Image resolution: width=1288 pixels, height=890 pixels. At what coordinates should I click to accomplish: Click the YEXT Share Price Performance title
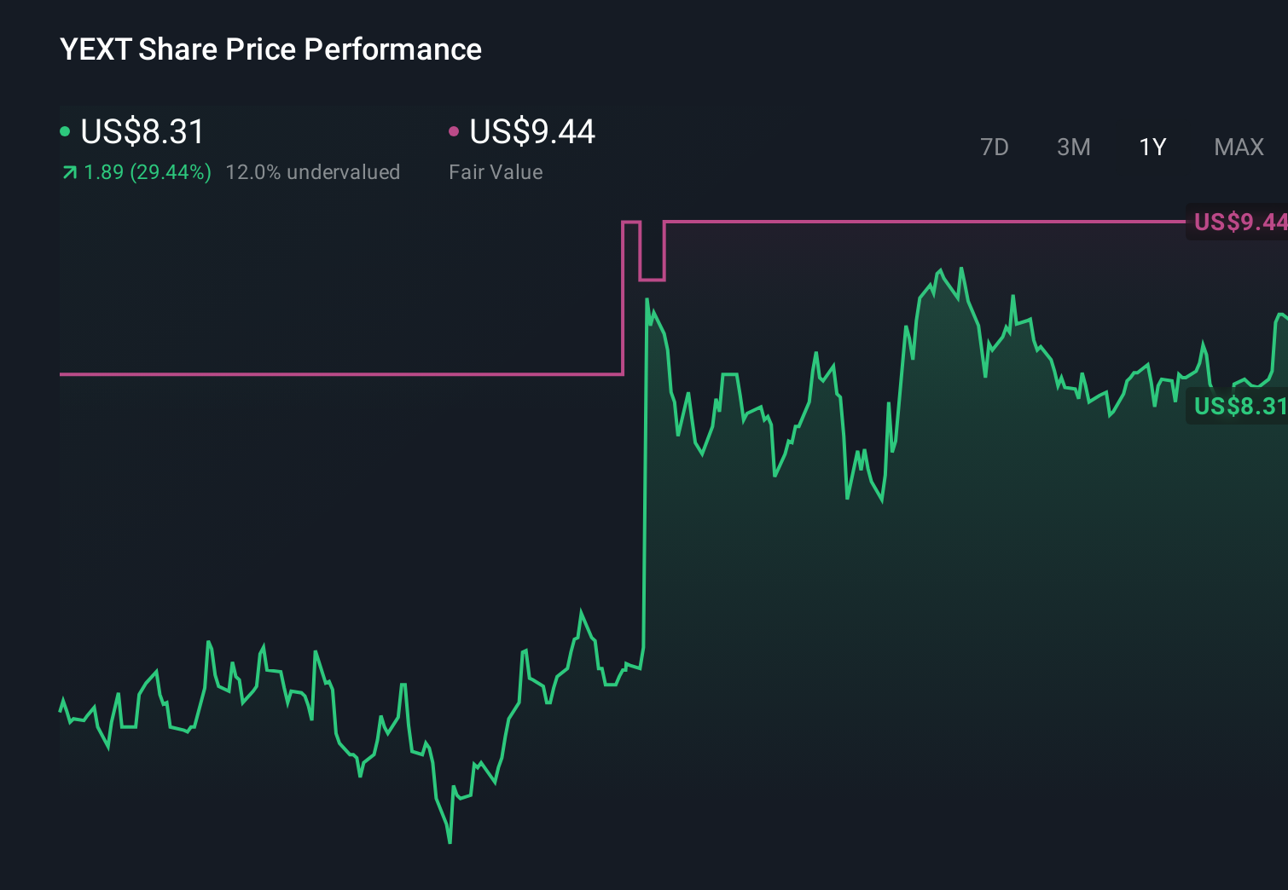[x=270, y=49]
